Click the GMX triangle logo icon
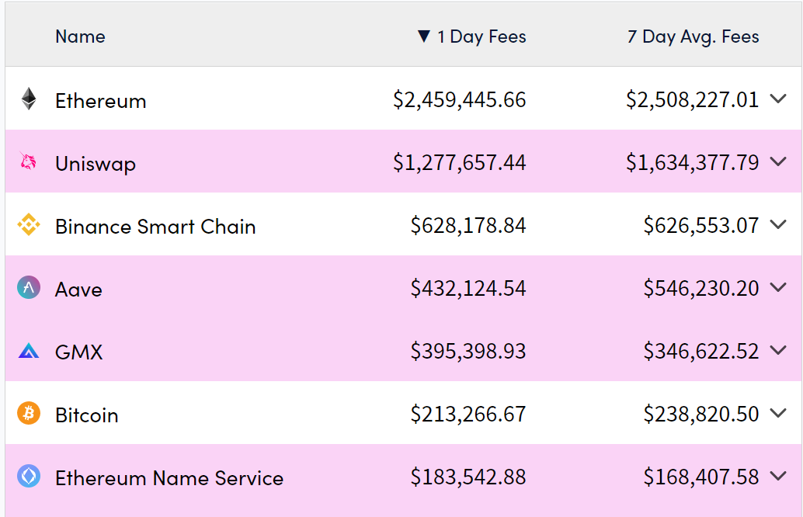The width and height of the screenshot is (803, 517). point(29,352)
